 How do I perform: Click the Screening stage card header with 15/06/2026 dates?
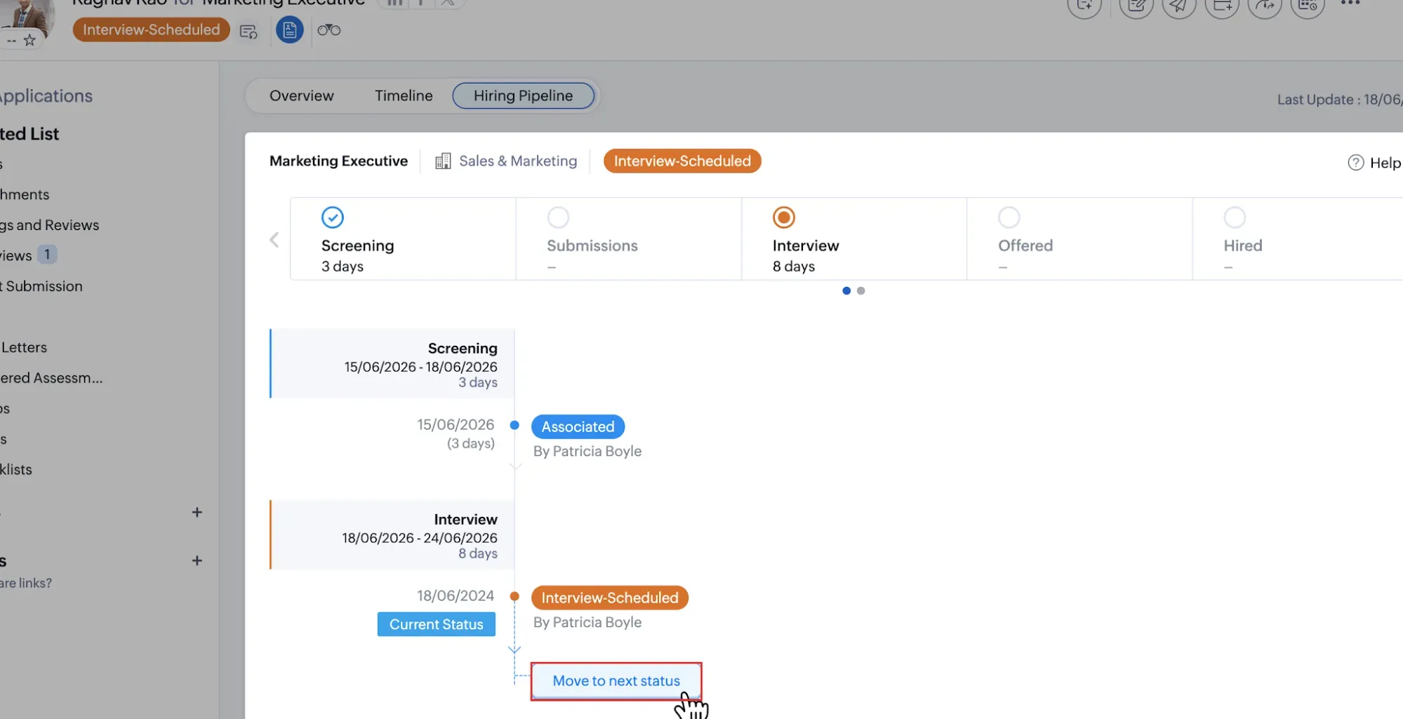[x=392, y=364]
